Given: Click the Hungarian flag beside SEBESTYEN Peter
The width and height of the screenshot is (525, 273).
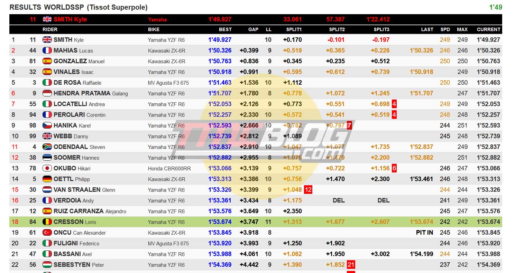Looking at the screenshot, I should pyautogui.click(x=47, y=265).
